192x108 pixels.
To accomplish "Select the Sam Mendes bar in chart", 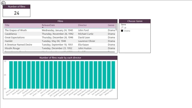I will pos(100,75).
